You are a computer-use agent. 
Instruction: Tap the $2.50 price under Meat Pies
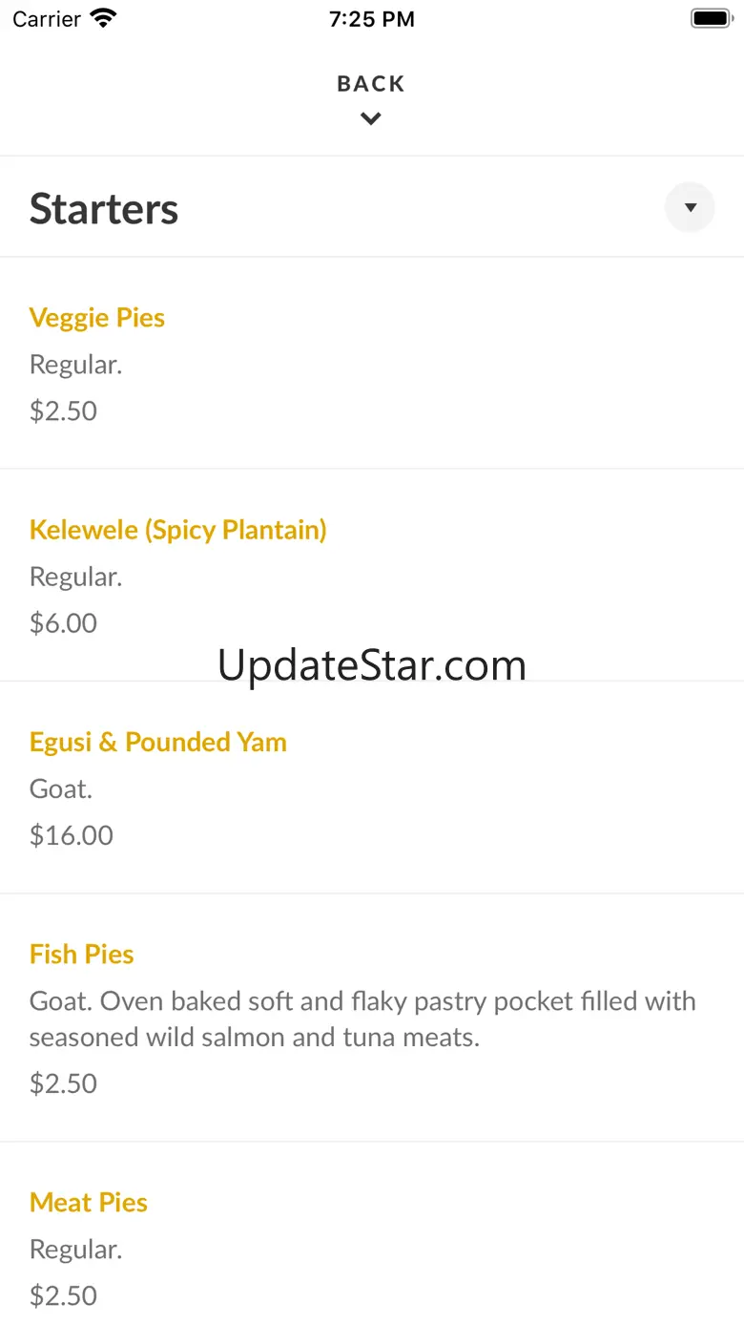(x=64, y=1295)
